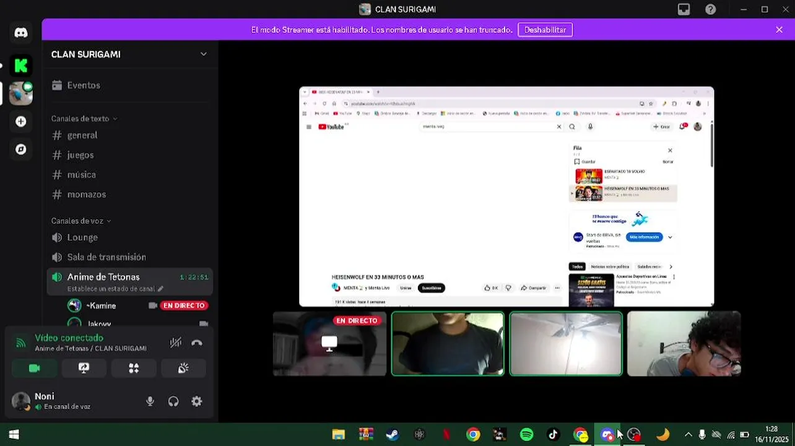Open the Discover compass icon
This screenshot has width=795, height=446.
pos(21,149)
